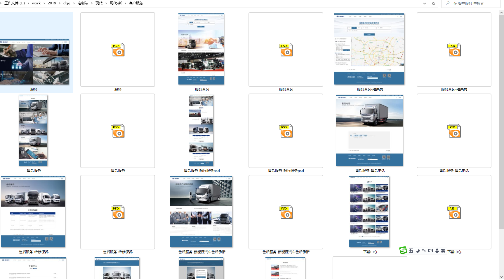Click the green Sogou input method logo
504x280 pixels.
[403, 250]
